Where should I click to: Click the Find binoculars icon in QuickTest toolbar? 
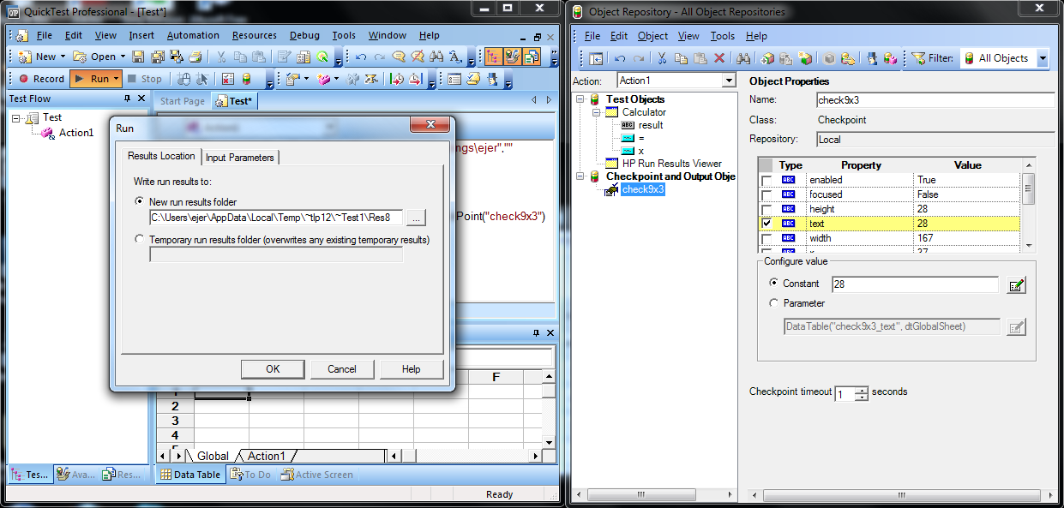click(436, 57)
